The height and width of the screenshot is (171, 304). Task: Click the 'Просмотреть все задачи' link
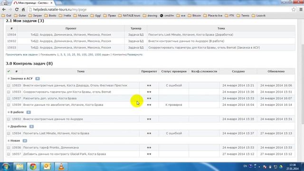click(22, 55)
